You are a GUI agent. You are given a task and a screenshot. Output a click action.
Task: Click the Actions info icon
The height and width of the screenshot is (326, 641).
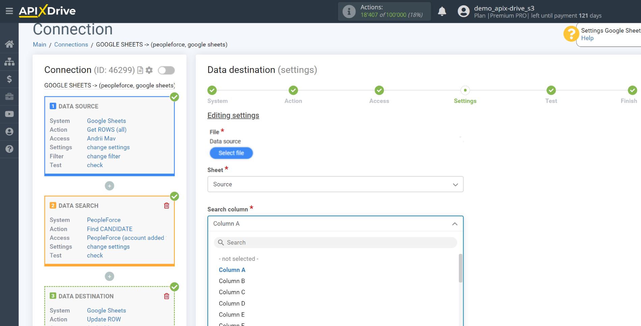coord(349,11)
